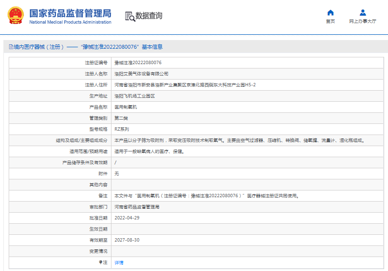Screen dimensions: 388x271
Task: Click the 批准日期 row label
Action: [98, 218]
